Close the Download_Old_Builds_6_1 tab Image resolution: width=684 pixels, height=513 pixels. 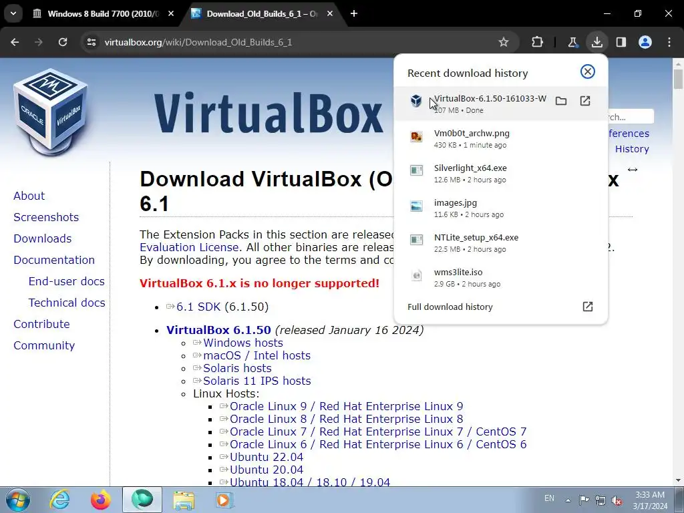(330, 13)
